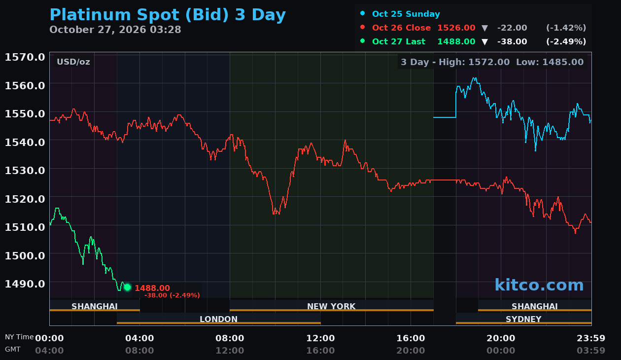Click the 1530.0 y-axis label
Screen dimensions: 621x360
(x=25, y=170)
